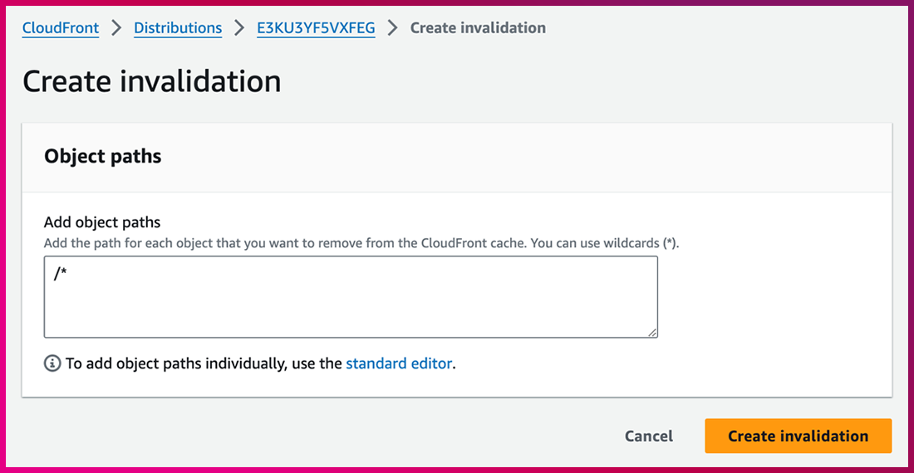Click the Object paths section header
Screen dimensions: 914x473
tap(102, 156)
